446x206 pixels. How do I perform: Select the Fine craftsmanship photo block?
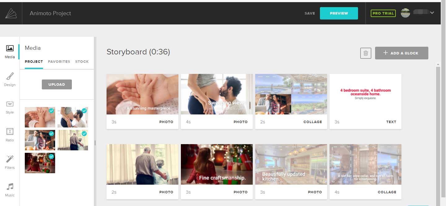[x=216, y=164]
